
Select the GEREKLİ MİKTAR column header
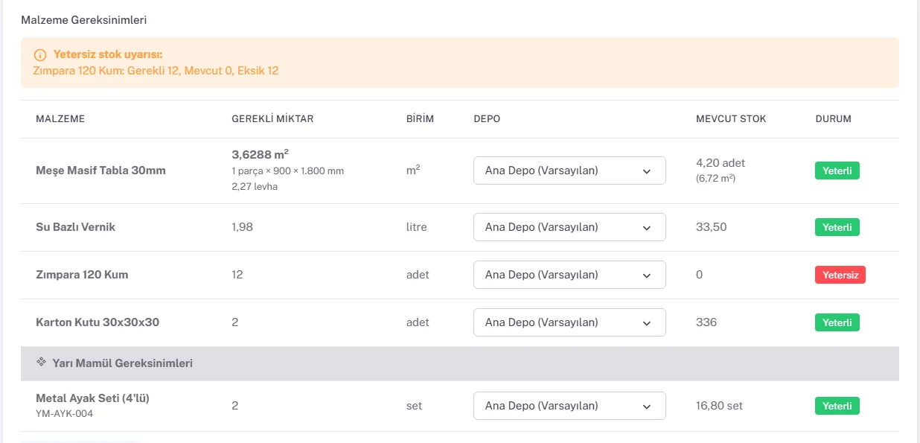(272, 119)
